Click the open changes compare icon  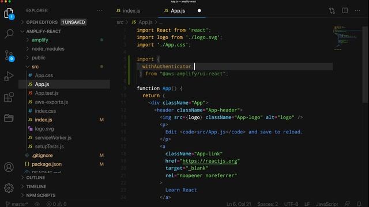pos(332,10)
